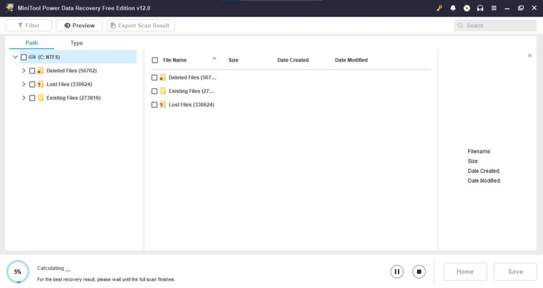Collapse the C: NTFS tree root
543x288 pixels.
click(15, 57)
